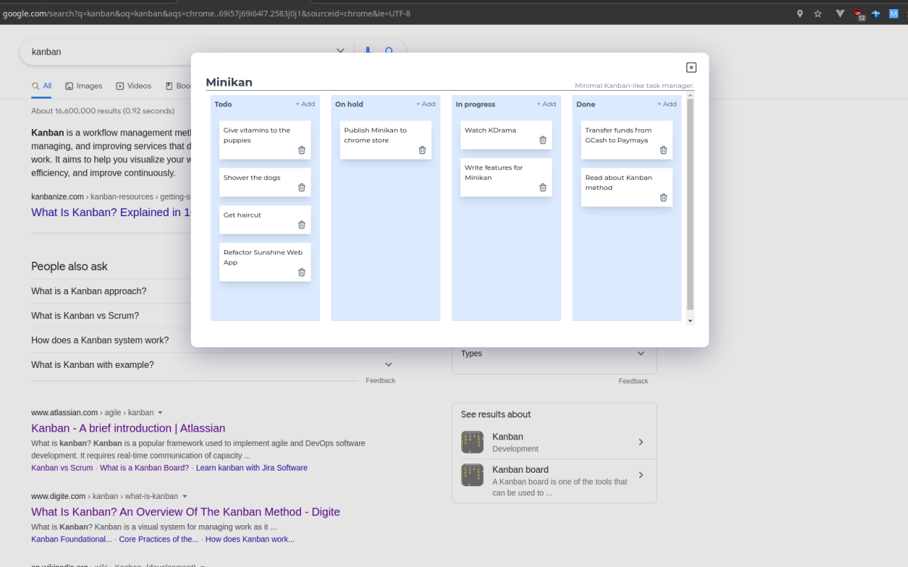The image size is (908, 567).
Task: Switch to the All search tab
Action: click(42, 86)
